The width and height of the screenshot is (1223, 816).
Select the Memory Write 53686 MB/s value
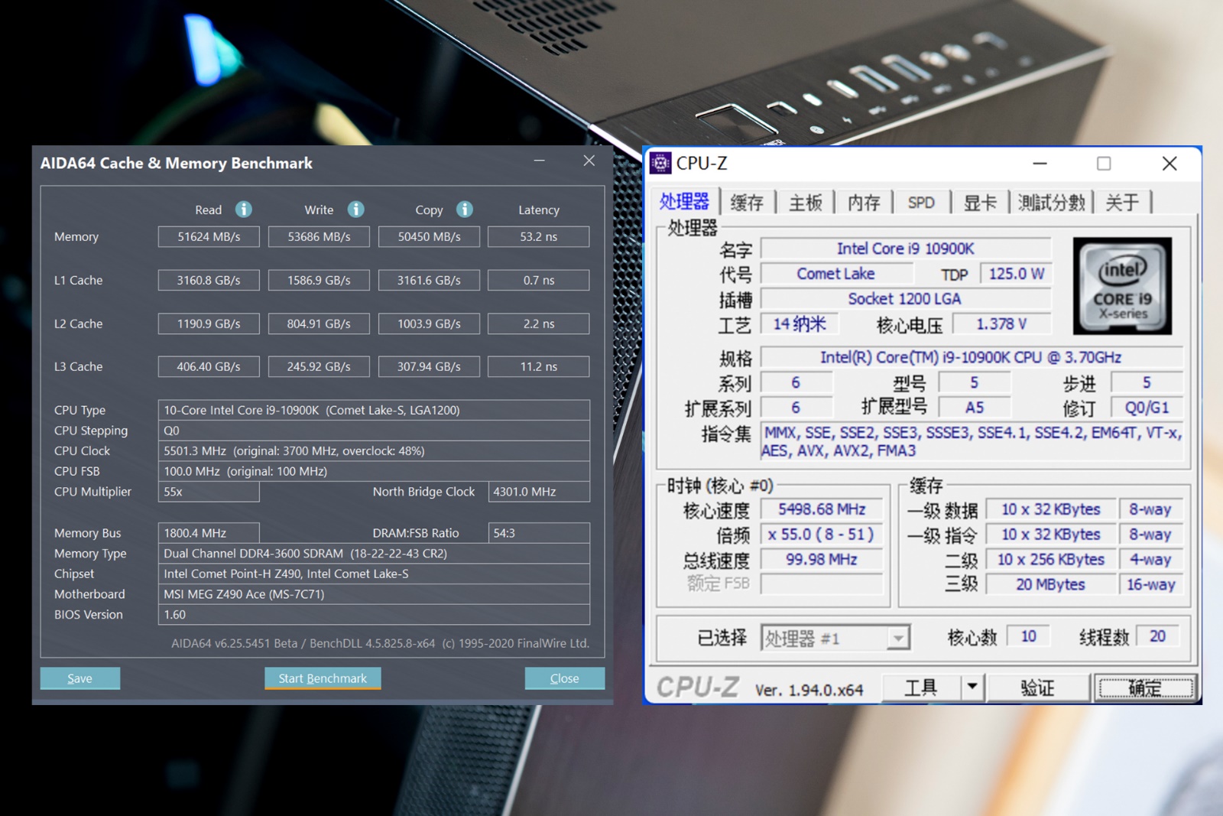319,236
